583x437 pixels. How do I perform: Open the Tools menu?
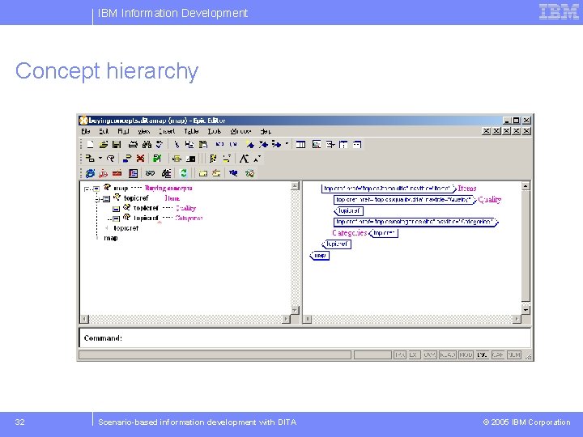pyautogui.click(x=214, y=131)
